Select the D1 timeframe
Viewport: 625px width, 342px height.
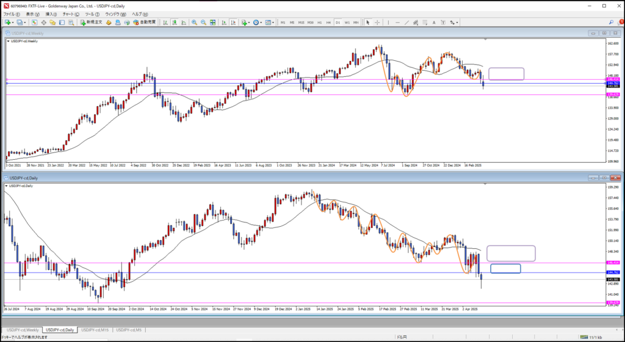coord(338,23)
